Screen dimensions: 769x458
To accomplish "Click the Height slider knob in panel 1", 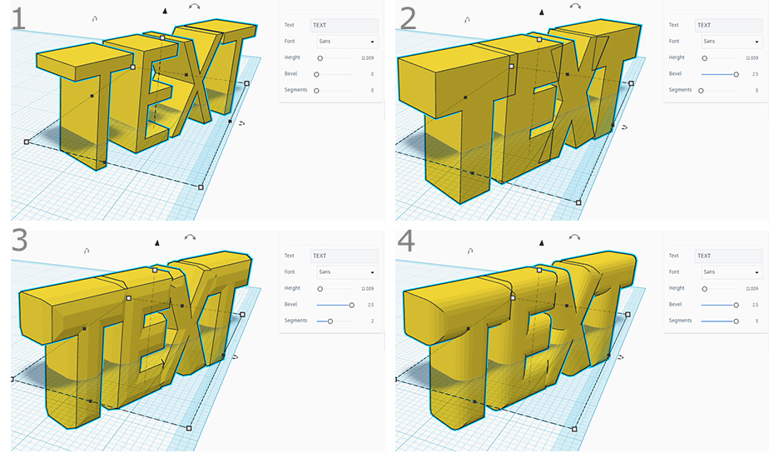I will [320, 57].
